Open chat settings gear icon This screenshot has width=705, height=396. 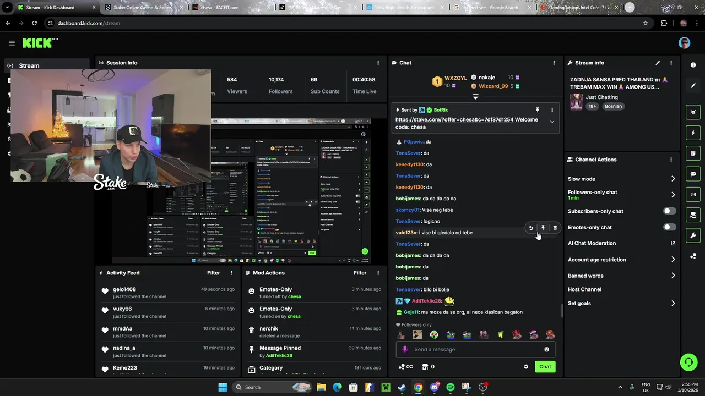coord(526,367)
